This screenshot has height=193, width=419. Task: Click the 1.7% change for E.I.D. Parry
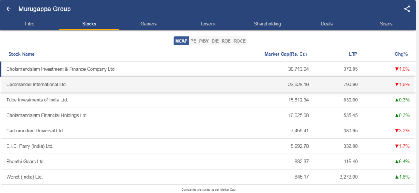pos(402,146)
